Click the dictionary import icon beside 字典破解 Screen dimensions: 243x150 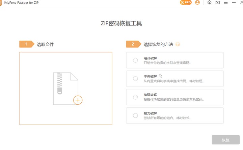161,76
